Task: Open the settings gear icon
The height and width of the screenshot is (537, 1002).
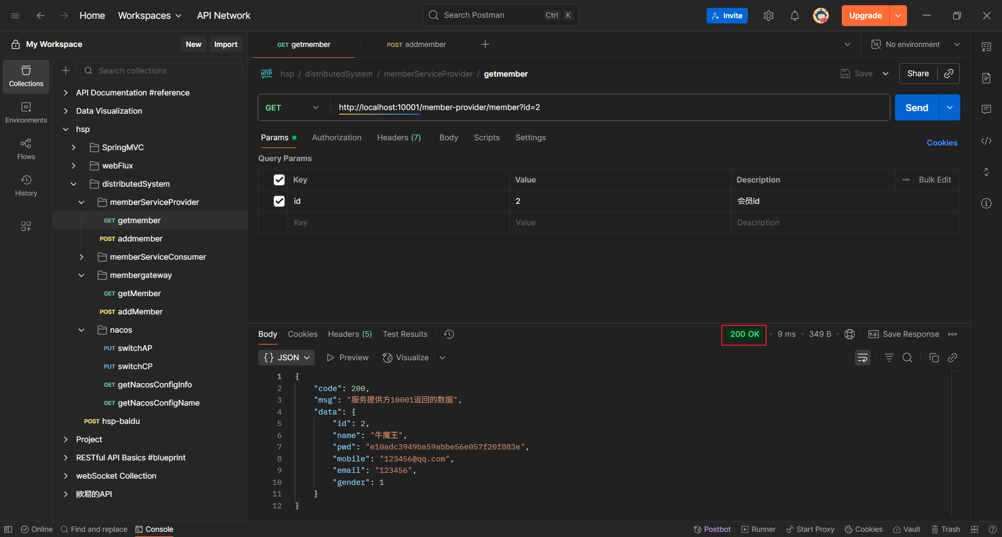Action: tap(768, 16)
